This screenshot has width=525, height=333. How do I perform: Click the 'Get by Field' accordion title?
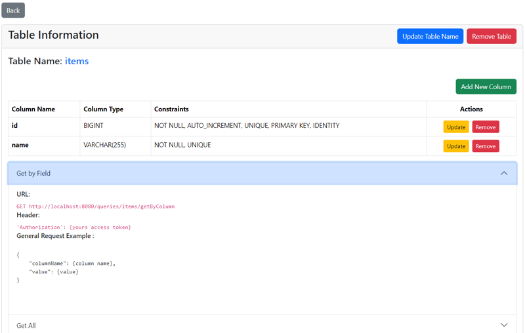point(33,174)
